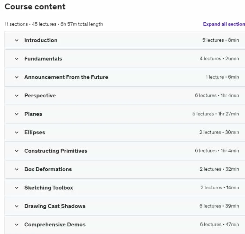Click Expand all sections link

[x=224, y=24]
